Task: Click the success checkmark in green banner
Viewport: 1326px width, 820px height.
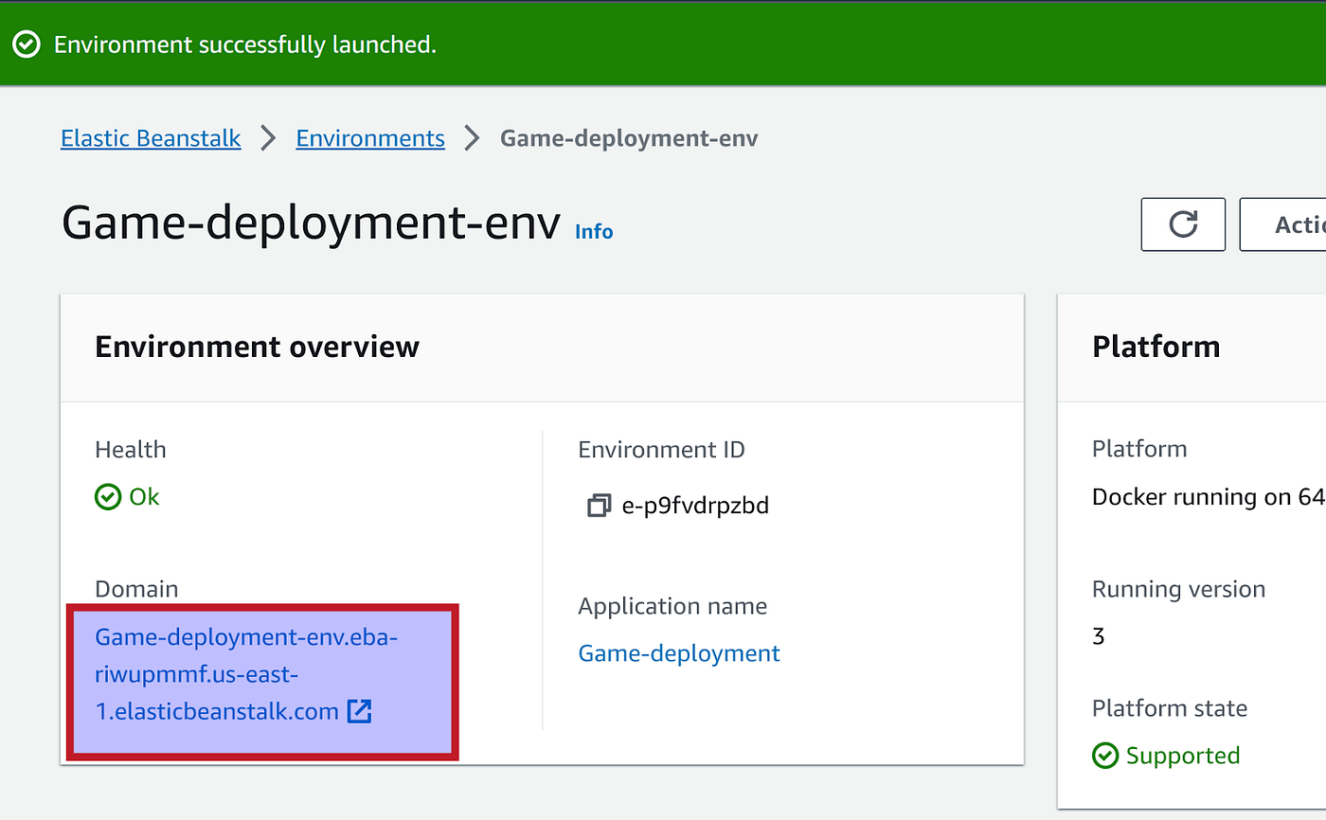Action: [27, 45]
